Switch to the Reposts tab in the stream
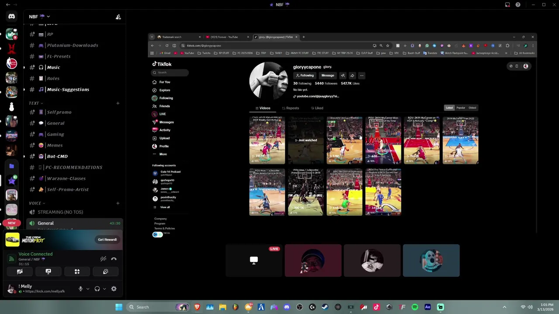Screen dimensions: 559x314 point(290,108)
